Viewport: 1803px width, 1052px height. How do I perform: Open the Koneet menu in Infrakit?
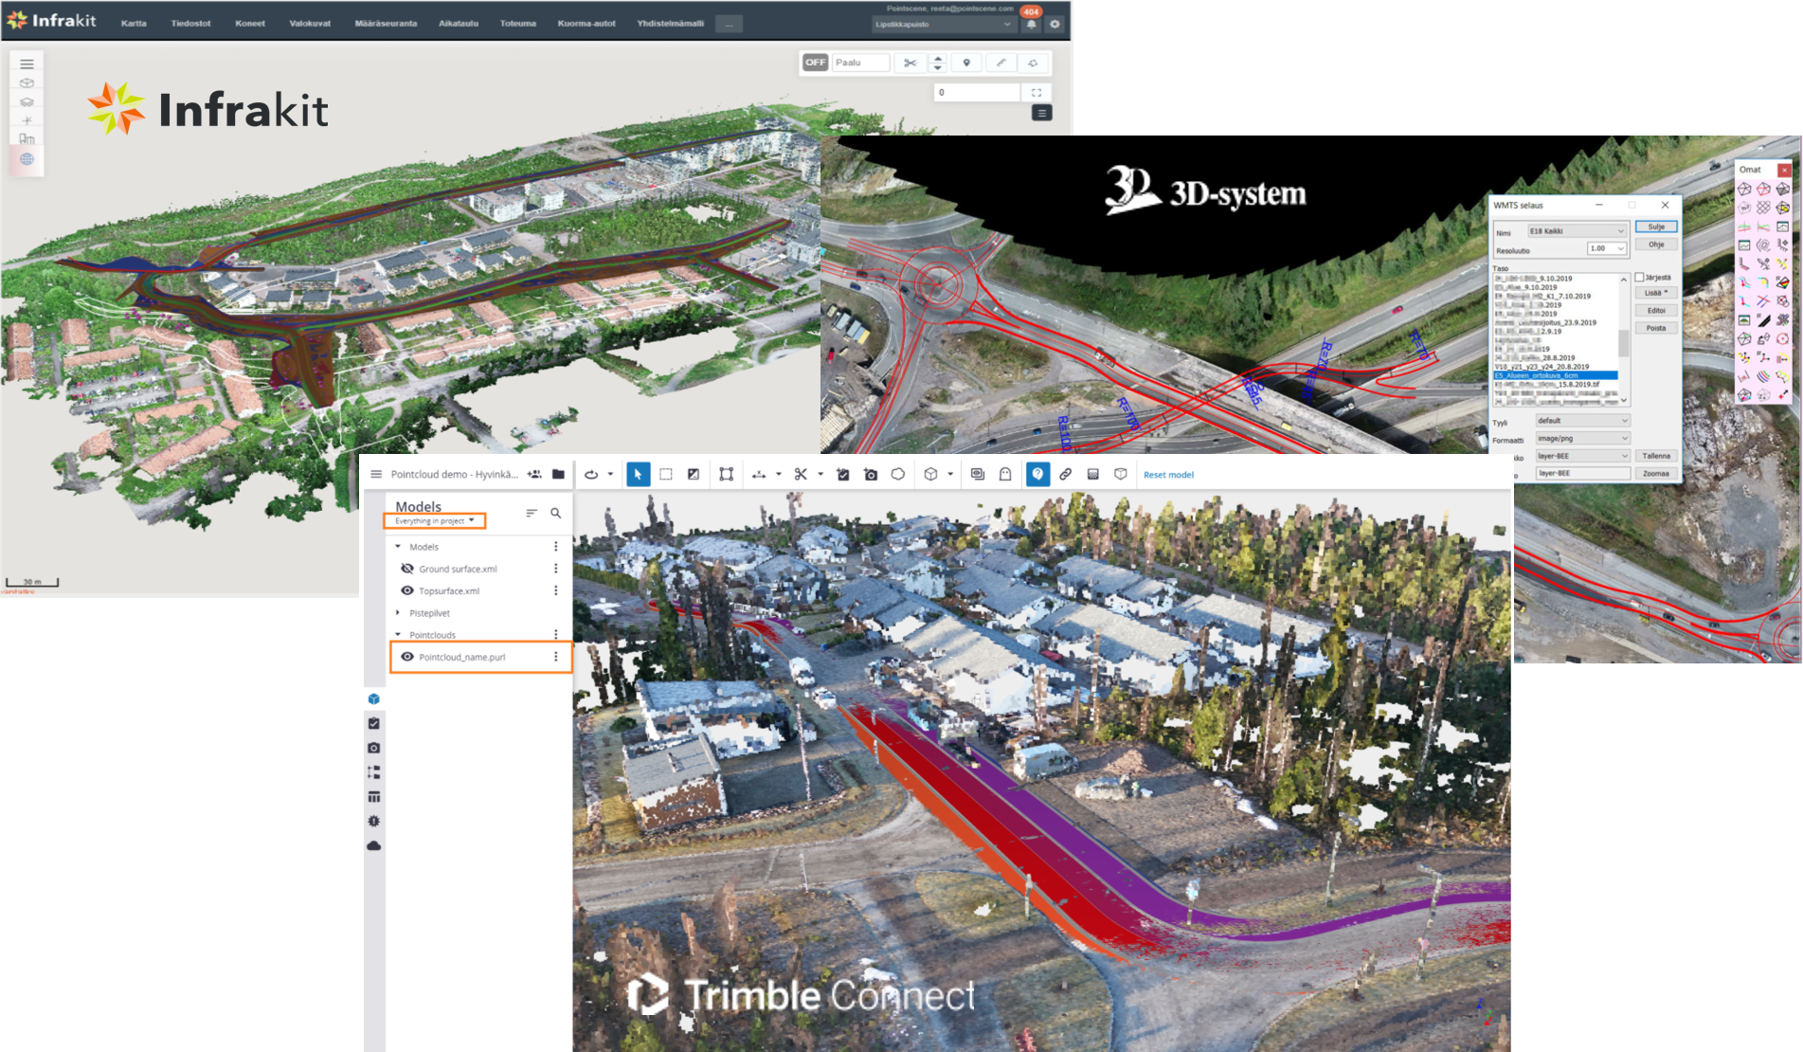click(x=250, y=24)
